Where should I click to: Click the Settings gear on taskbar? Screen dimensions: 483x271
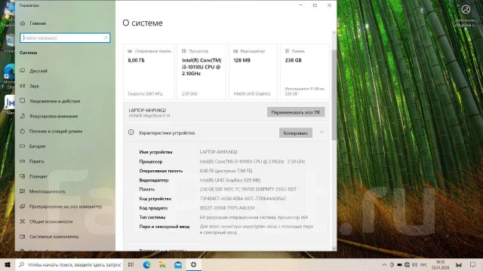click(193, 264)
